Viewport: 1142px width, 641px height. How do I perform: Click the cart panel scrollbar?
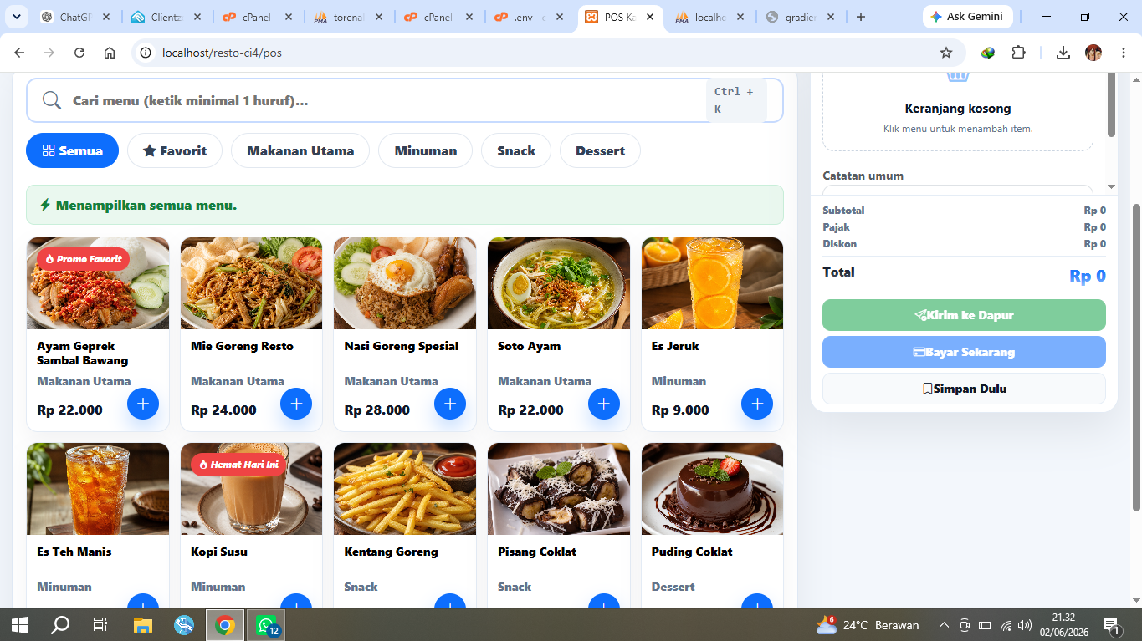coord(1111,104)
